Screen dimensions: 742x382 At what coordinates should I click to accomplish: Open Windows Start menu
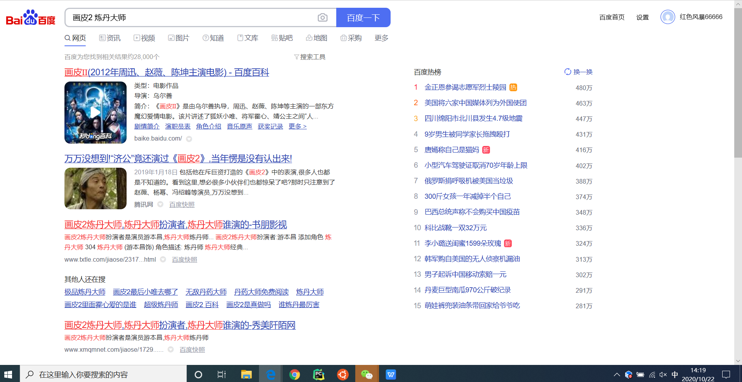point(8,374)
